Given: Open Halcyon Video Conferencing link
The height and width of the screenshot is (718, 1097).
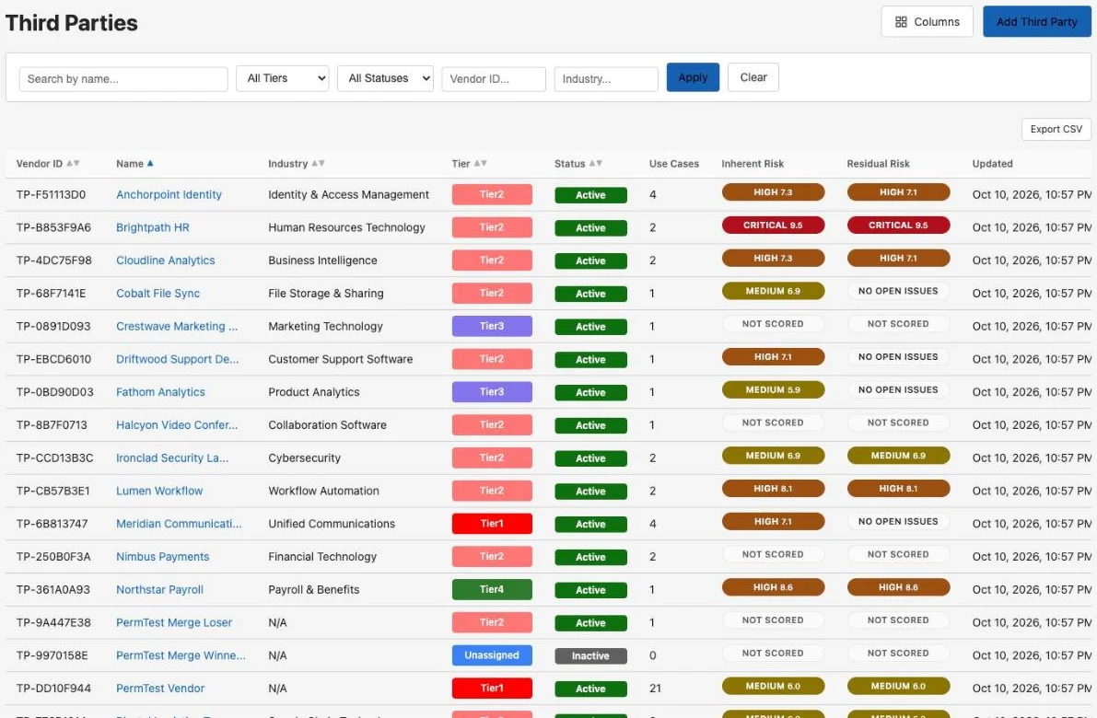Looking at the screenshot, I should pyautogui.click(x=177, y=425).
